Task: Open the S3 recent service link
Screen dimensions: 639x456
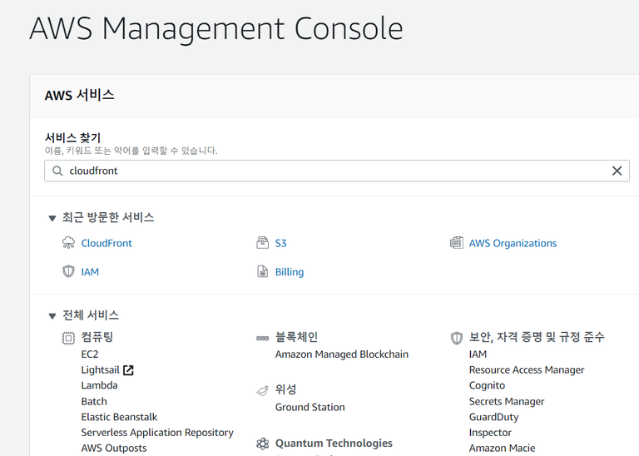Action: (280, 243)
